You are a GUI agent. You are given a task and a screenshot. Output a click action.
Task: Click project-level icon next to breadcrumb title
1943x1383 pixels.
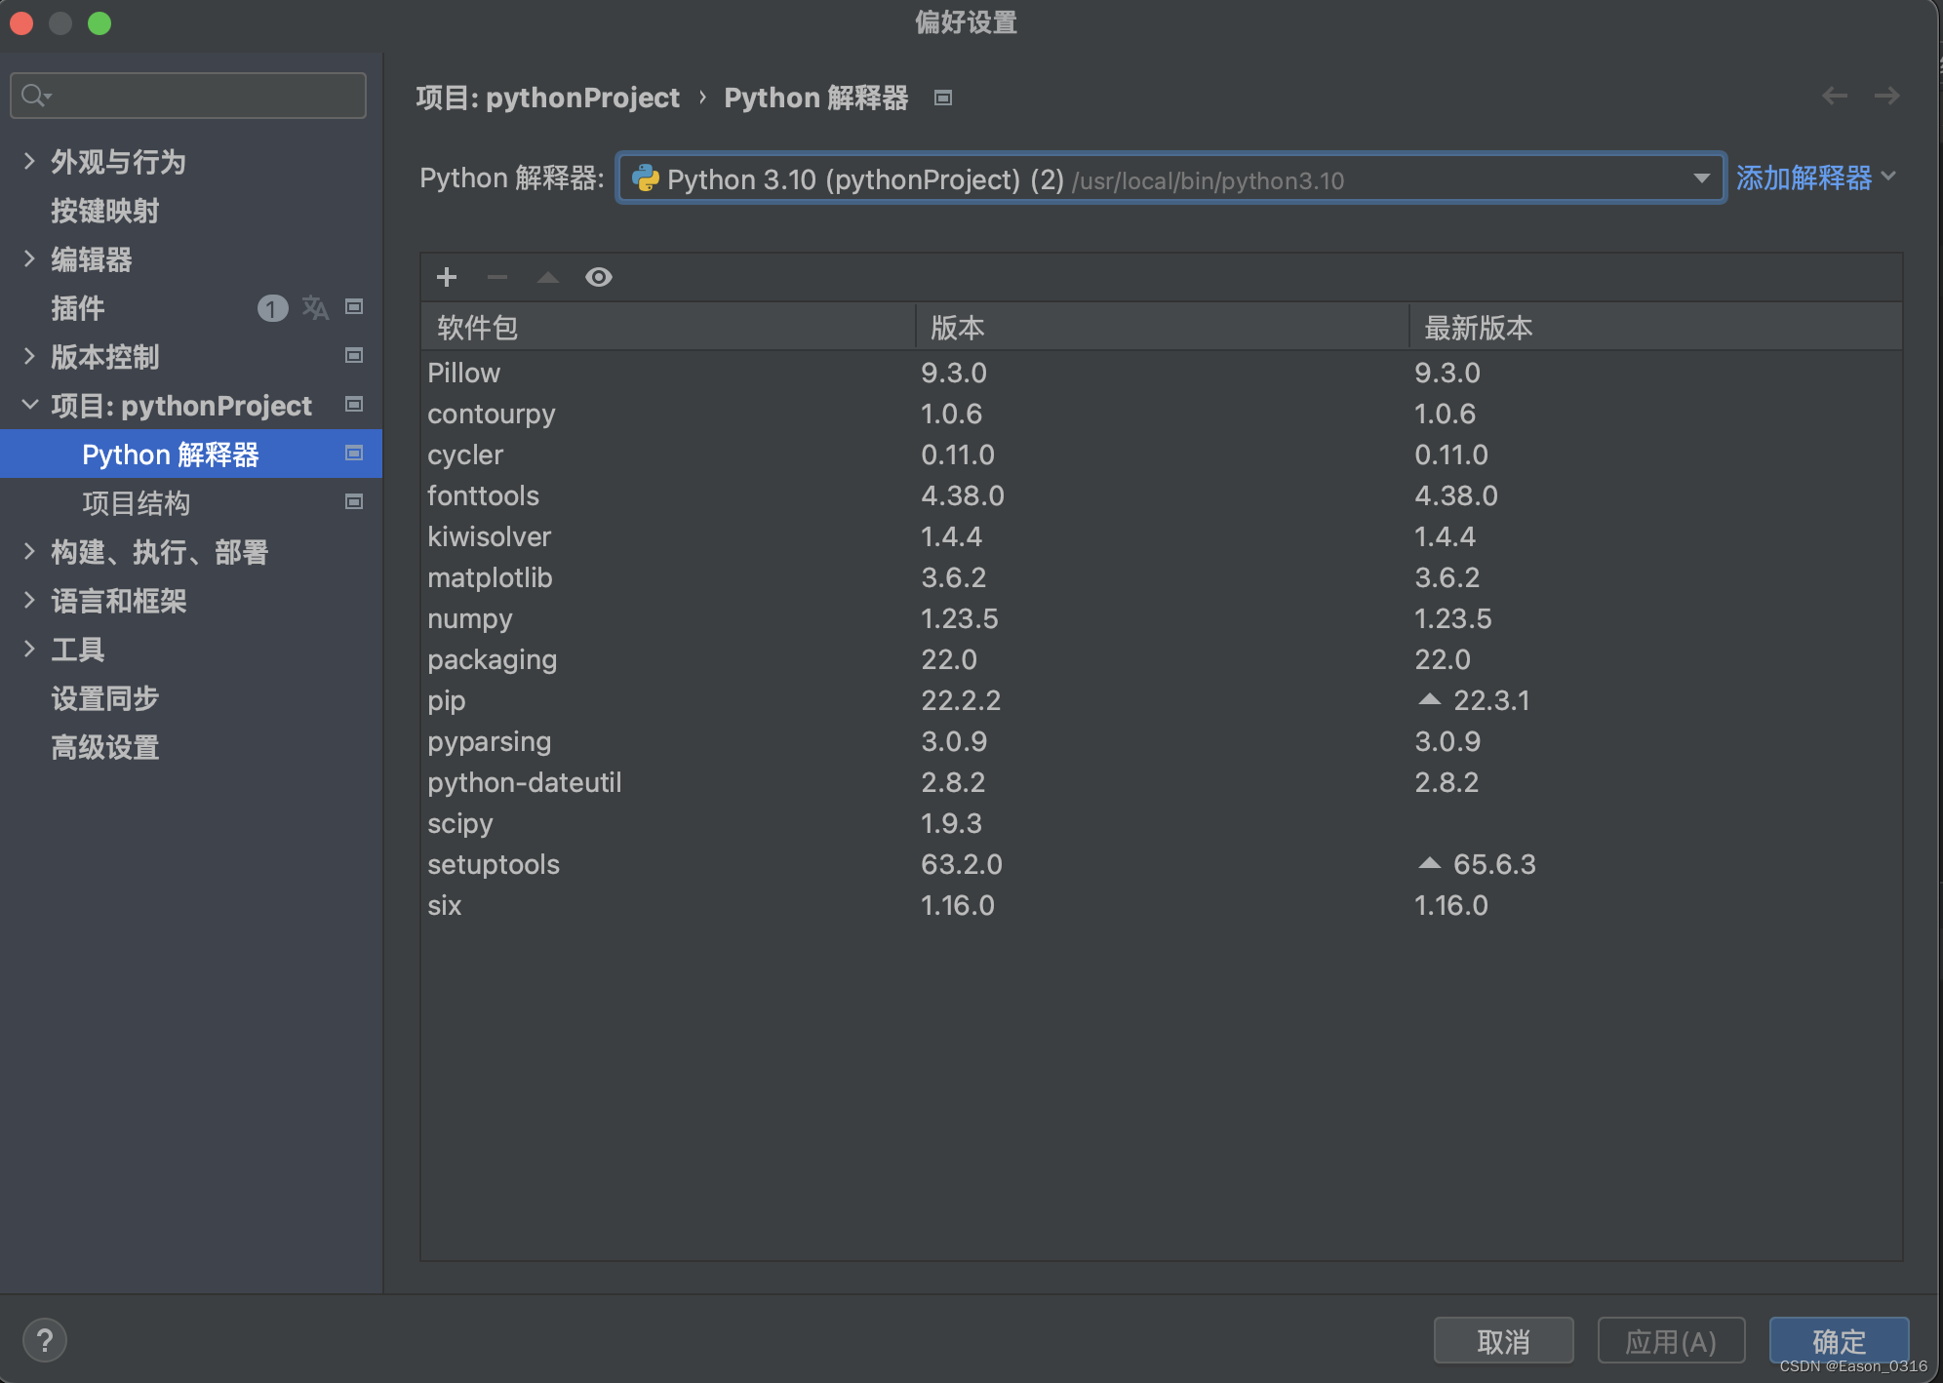coord(942,98)
